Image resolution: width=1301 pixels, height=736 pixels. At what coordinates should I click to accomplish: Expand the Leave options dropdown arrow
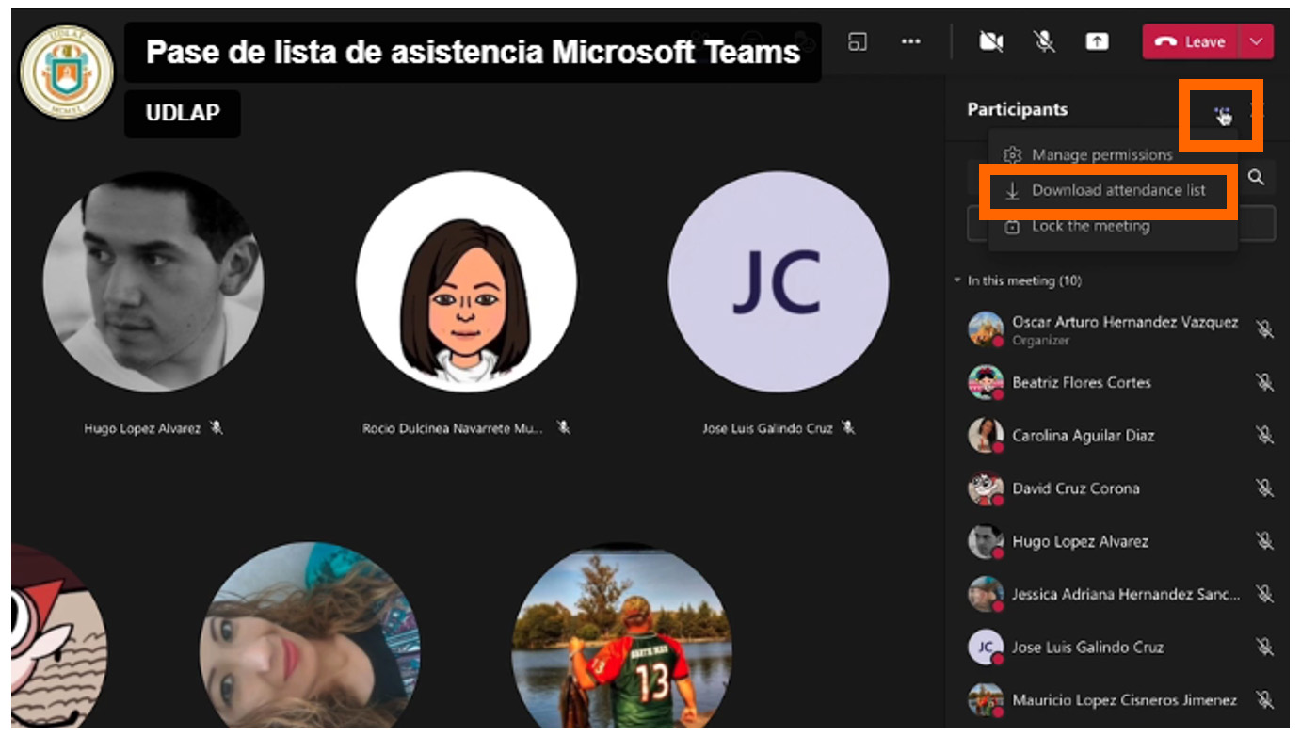point(1256,41)
